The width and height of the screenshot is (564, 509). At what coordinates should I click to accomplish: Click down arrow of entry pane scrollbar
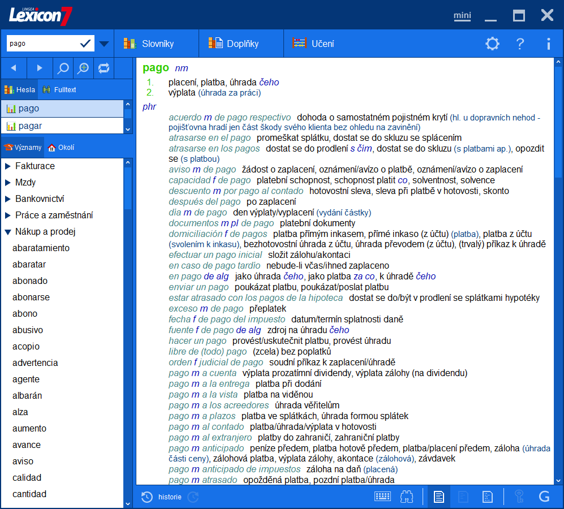(558, 481)
